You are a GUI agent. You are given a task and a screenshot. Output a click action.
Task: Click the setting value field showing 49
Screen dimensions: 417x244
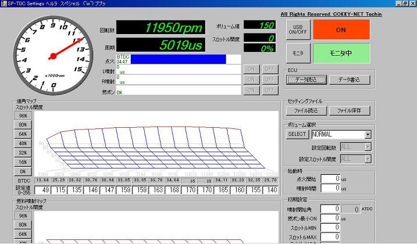click(42, 190)
